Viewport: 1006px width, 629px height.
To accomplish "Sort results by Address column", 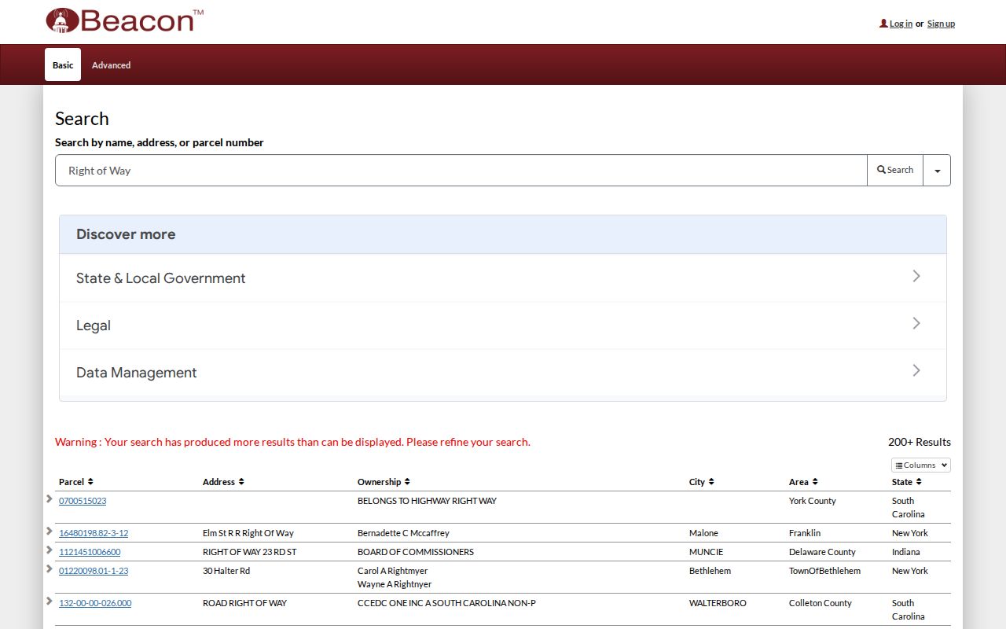I will tap(223, 482).
